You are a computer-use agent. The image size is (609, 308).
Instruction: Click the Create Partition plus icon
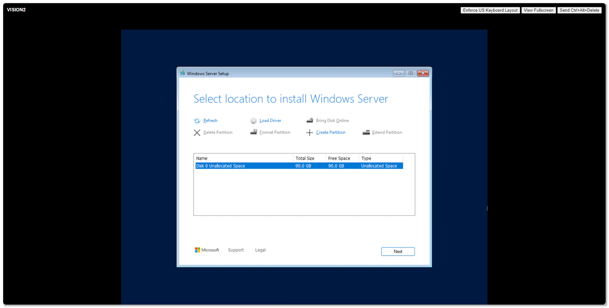310,133
